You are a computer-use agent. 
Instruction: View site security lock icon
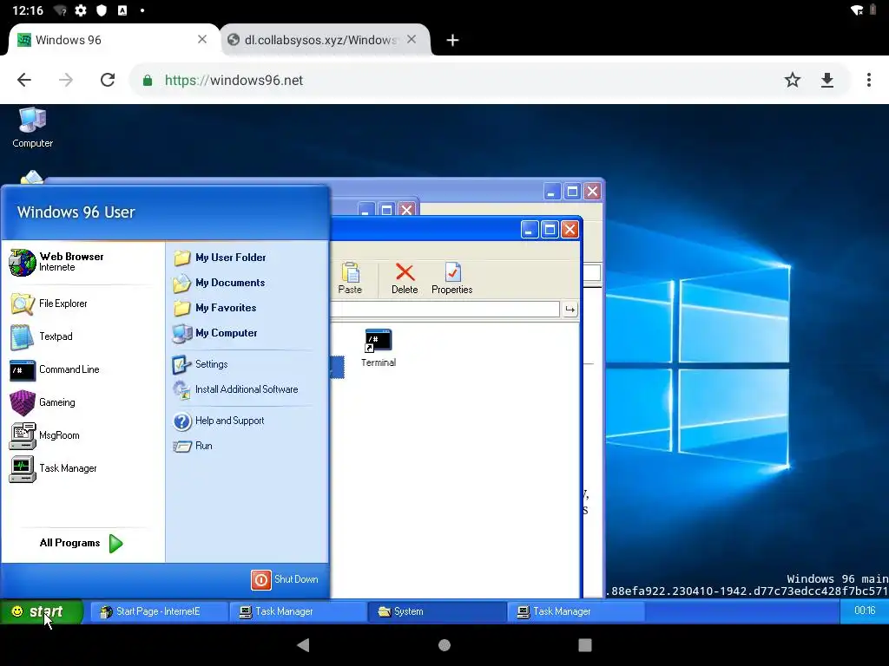point(148,81)
